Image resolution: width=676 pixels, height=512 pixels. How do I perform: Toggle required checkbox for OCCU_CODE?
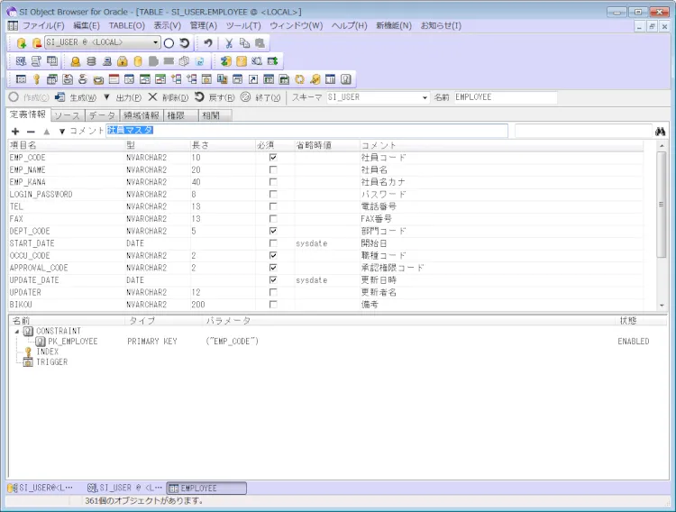(x=273, y=255)
